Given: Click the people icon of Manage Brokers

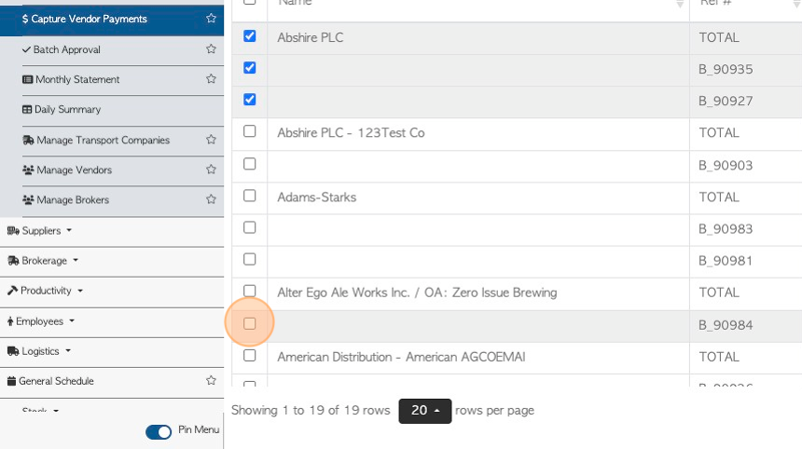Looking at the screenshot, I should pyautogui.click(x=28, y=199).
